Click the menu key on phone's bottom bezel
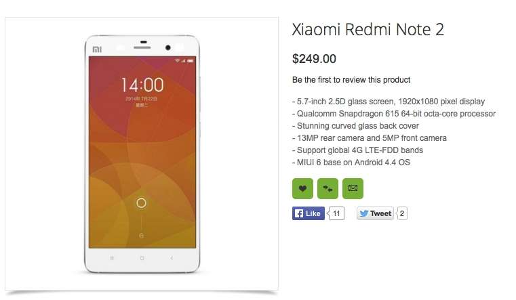516x300 pixels. (112, 258)
